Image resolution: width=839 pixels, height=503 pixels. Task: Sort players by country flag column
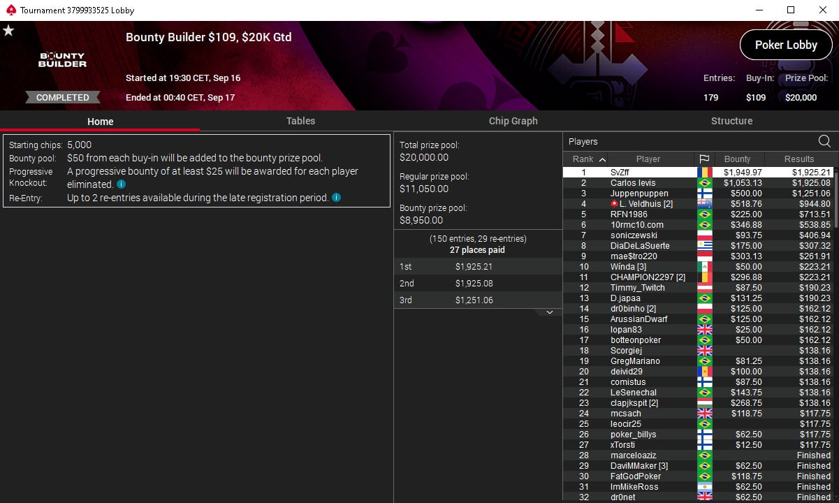(704, 159)
